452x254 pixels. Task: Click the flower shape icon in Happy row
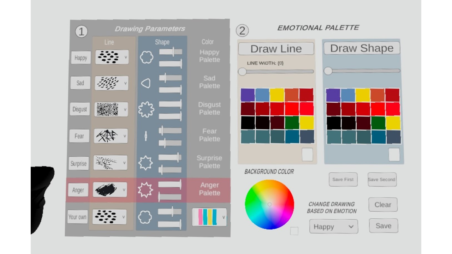pos(147,57)
